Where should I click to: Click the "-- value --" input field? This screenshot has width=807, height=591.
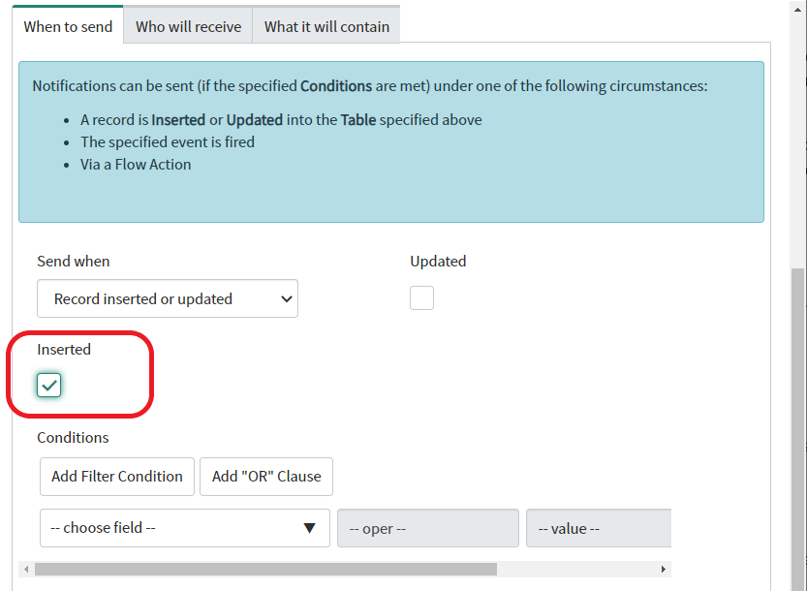pyautogui.click(x=598, y=529)
